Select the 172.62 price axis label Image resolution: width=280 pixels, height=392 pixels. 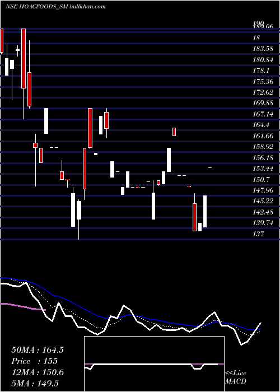pos(263,92)
